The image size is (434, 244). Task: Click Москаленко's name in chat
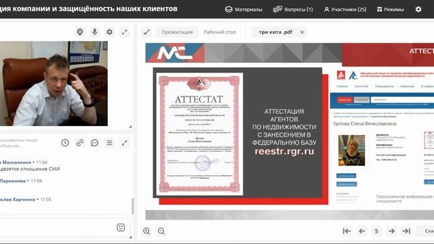[x=16, y=163]
